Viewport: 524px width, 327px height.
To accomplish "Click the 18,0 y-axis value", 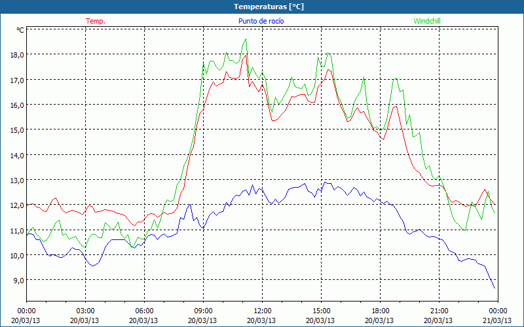I will (x=17, y=55).
